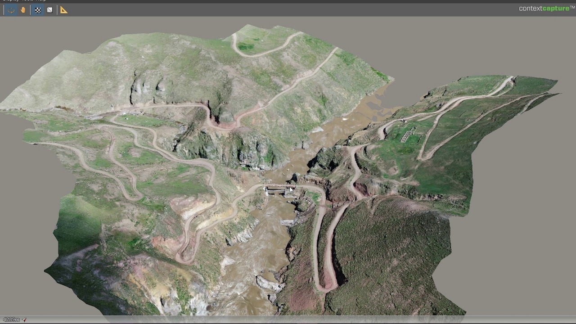
Task: Select the pan hand tool
Action: (x=23, y=10)
